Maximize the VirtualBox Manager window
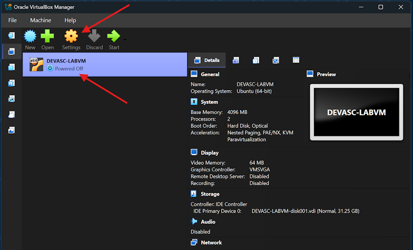The height and width of the screenshot is (250, 413). pyautogui.click(x=381, y=7)
